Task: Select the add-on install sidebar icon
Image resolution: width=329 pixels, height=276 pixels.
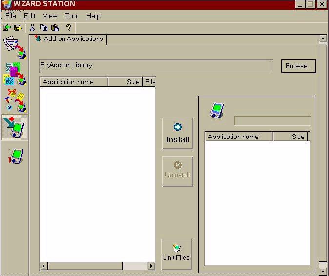Action: coord(15,128)
